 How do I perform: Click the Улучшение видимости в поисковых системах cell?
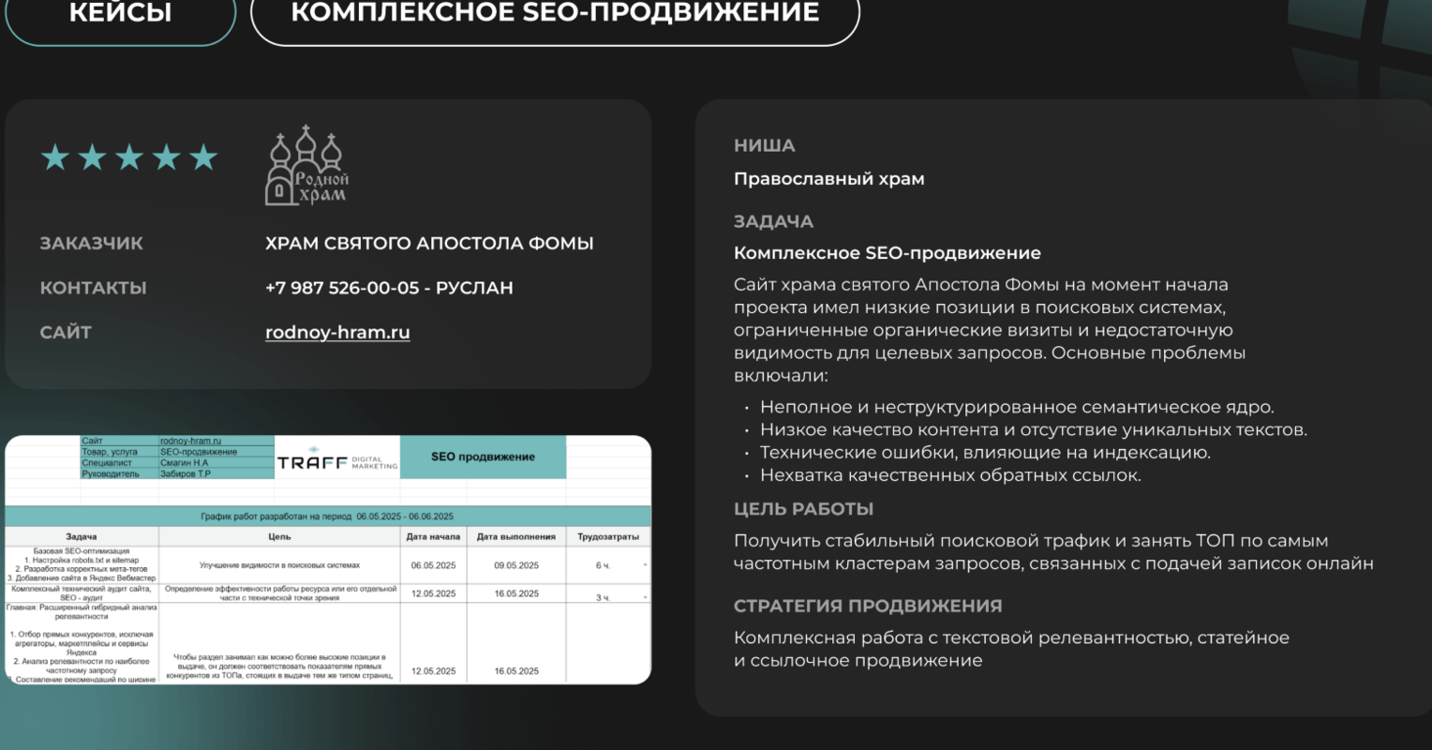(x=279, y=565)
